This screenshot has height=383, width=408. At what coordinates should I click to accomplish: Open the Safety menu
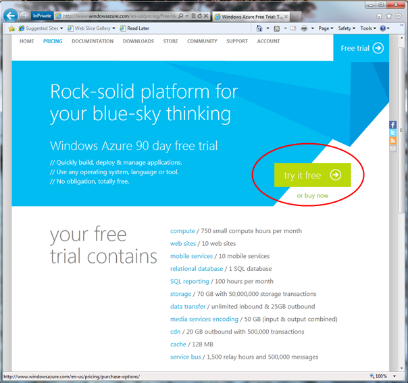pyautogui.click(x=347, y=28)
